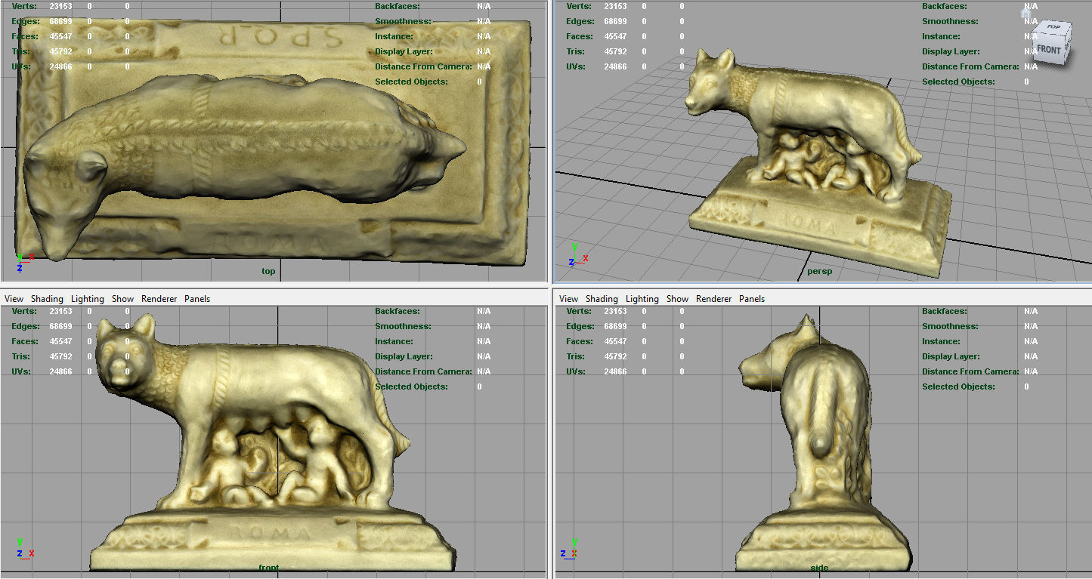Open Show menu in the front panel
The image size is (1092, 579).
tap(122, 299)
